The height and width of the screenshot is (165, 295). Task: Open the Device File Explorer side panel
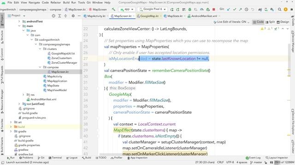pos(293,122)
